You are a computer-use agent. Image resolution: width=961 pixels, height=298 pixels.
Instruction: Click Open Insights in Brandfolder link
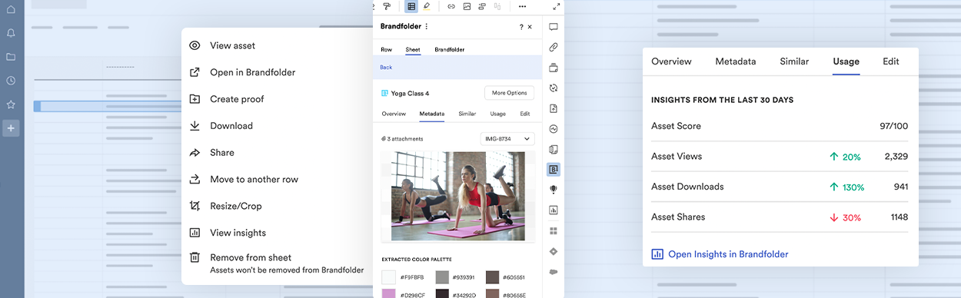[720, 254]
